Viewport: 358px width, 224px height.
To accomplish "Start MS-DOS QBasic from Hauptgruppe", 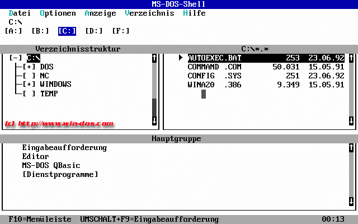I will pos(51,166).
